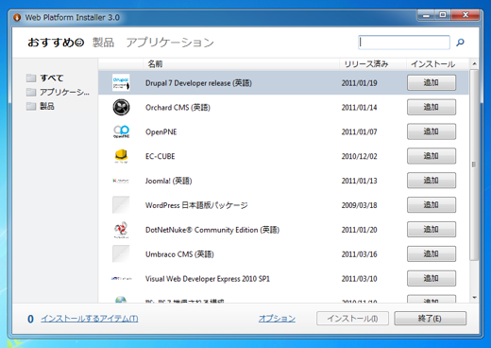Viewport: 491px width, 348px height.
Task: Open the アプリケーション tab
Action: pyautogui.click(x=170, y=43)
